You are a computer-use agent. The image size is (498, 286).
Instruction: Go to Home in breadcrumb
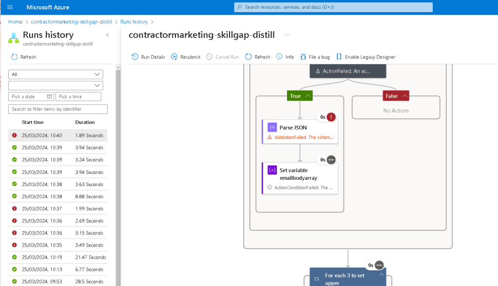pyautogui.click(x=15, y=21)
